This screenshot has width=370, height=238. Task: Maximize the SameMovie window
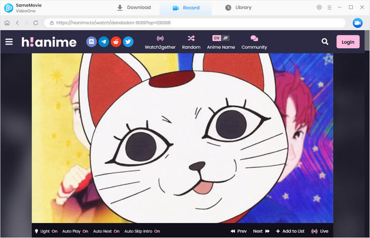(351, 7)
